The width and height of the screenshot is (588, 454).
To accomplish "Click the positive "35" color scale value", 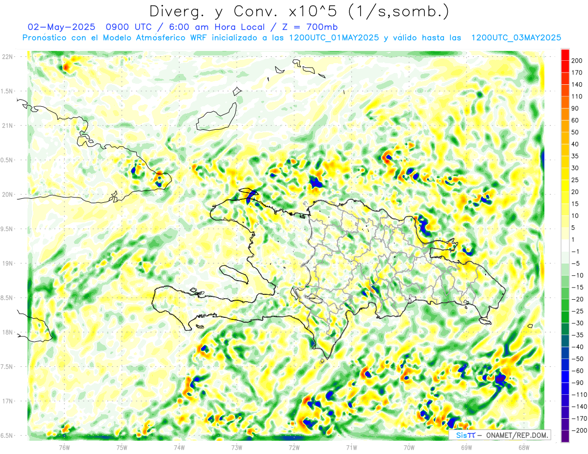I will (576, 156).
